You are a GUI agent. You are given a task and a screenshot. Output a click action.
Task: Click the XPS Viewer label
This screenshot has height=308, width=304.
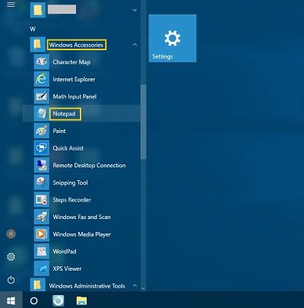[67, 268]
